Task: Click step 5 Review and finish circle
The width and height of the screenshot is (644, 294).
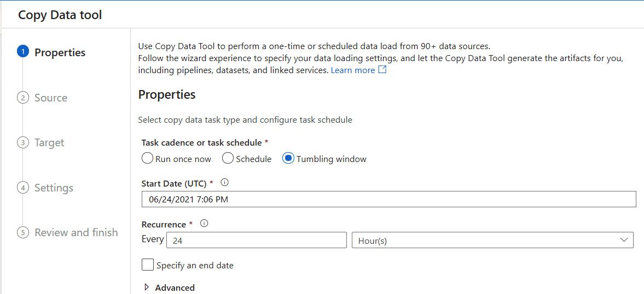Action: pos(23,233)
